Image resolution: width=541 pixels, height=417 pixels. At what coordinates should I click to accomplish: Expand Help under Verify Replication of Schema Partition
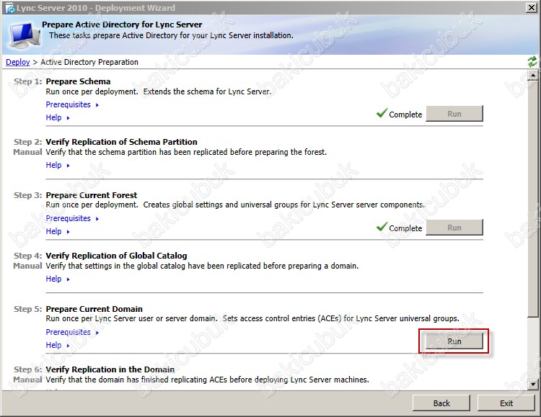pyautogui.click(x=58, y=165)
